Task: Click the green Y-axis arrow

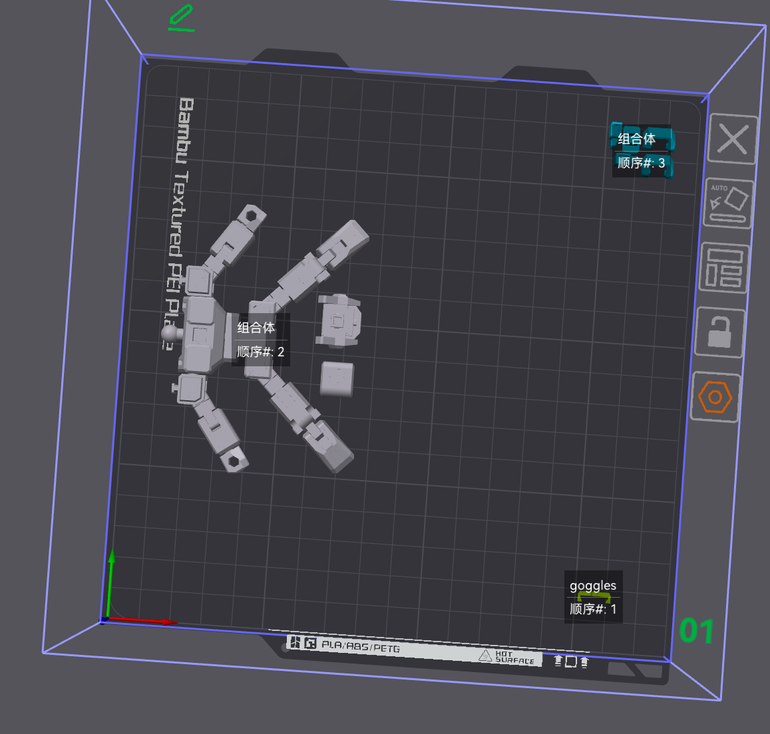Action: point(110,582)
